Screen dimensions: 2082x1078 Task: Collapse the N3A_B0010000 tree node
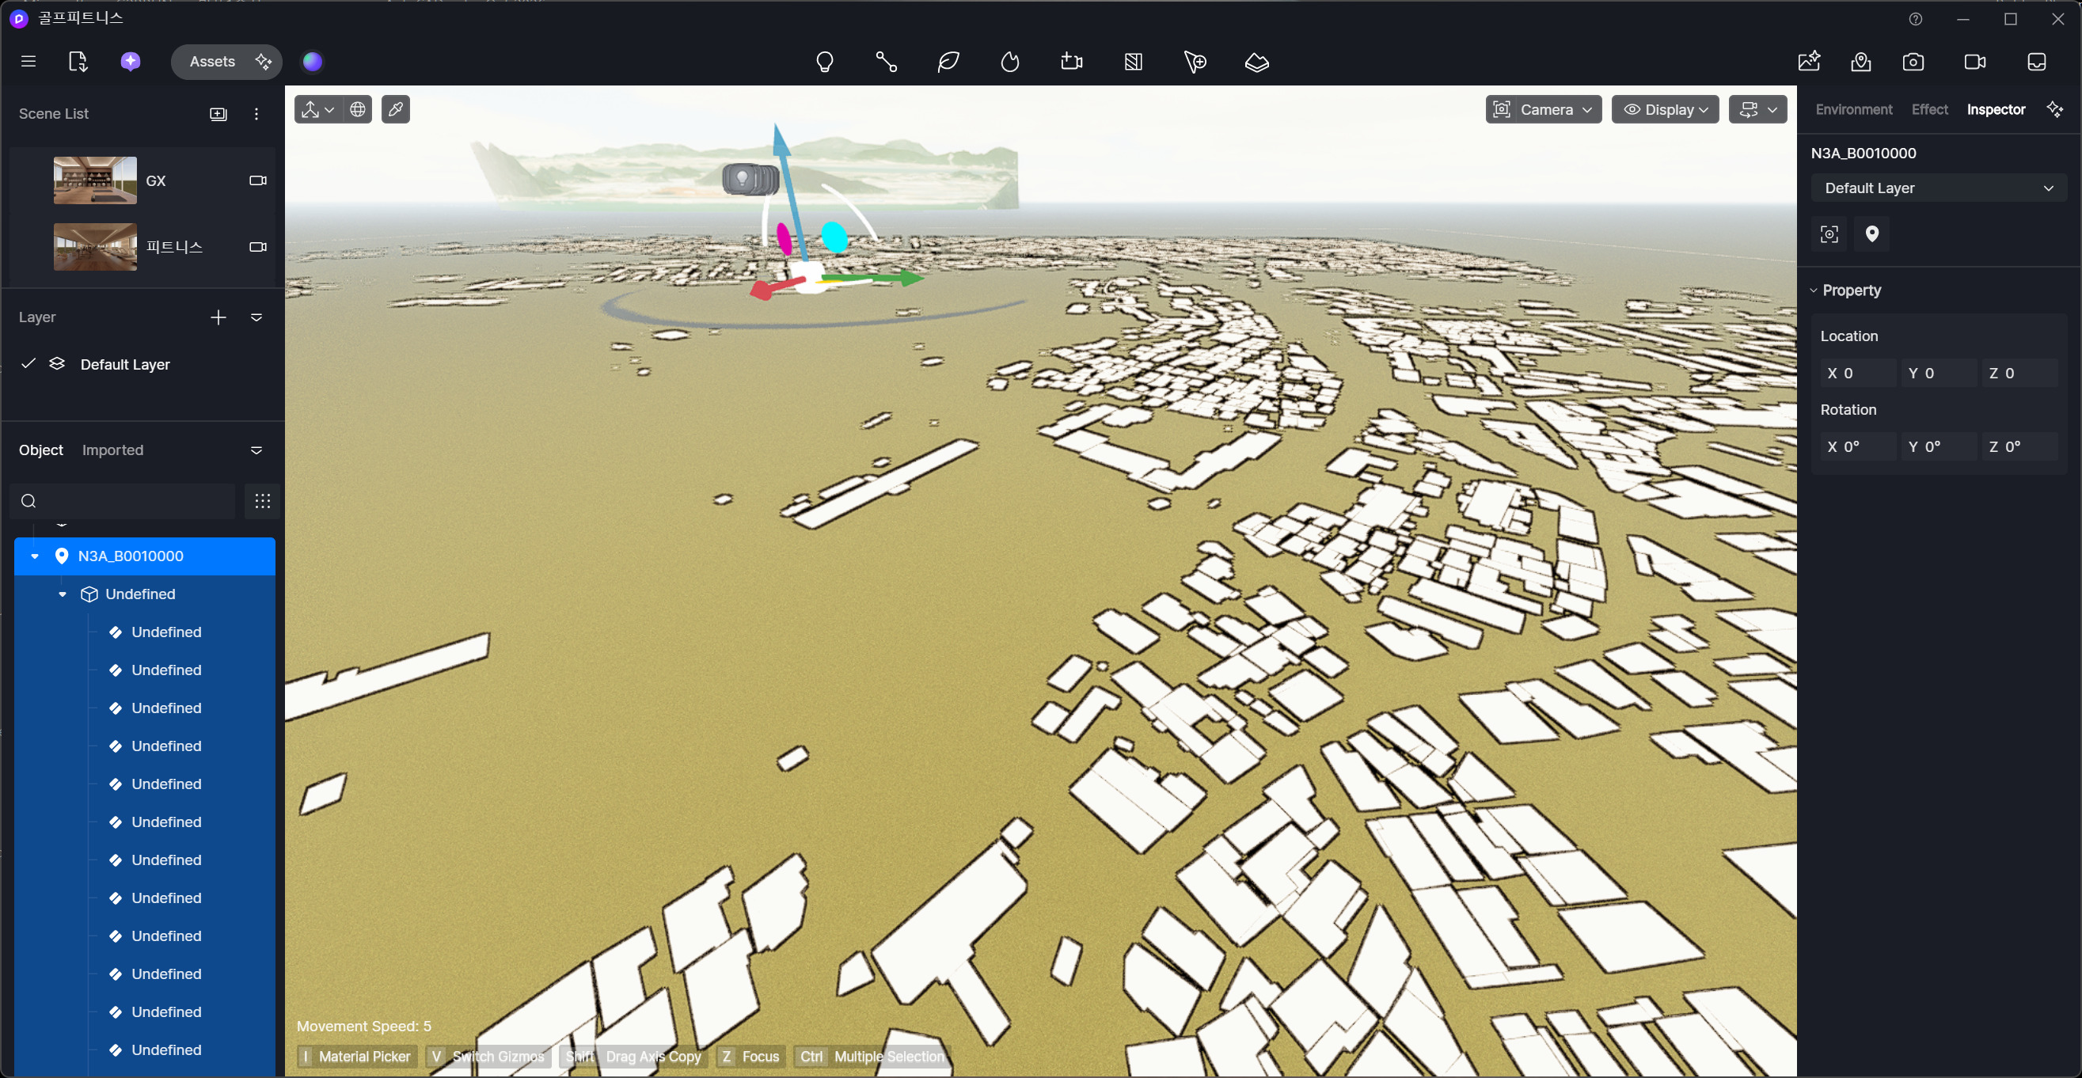coord(35,556)
